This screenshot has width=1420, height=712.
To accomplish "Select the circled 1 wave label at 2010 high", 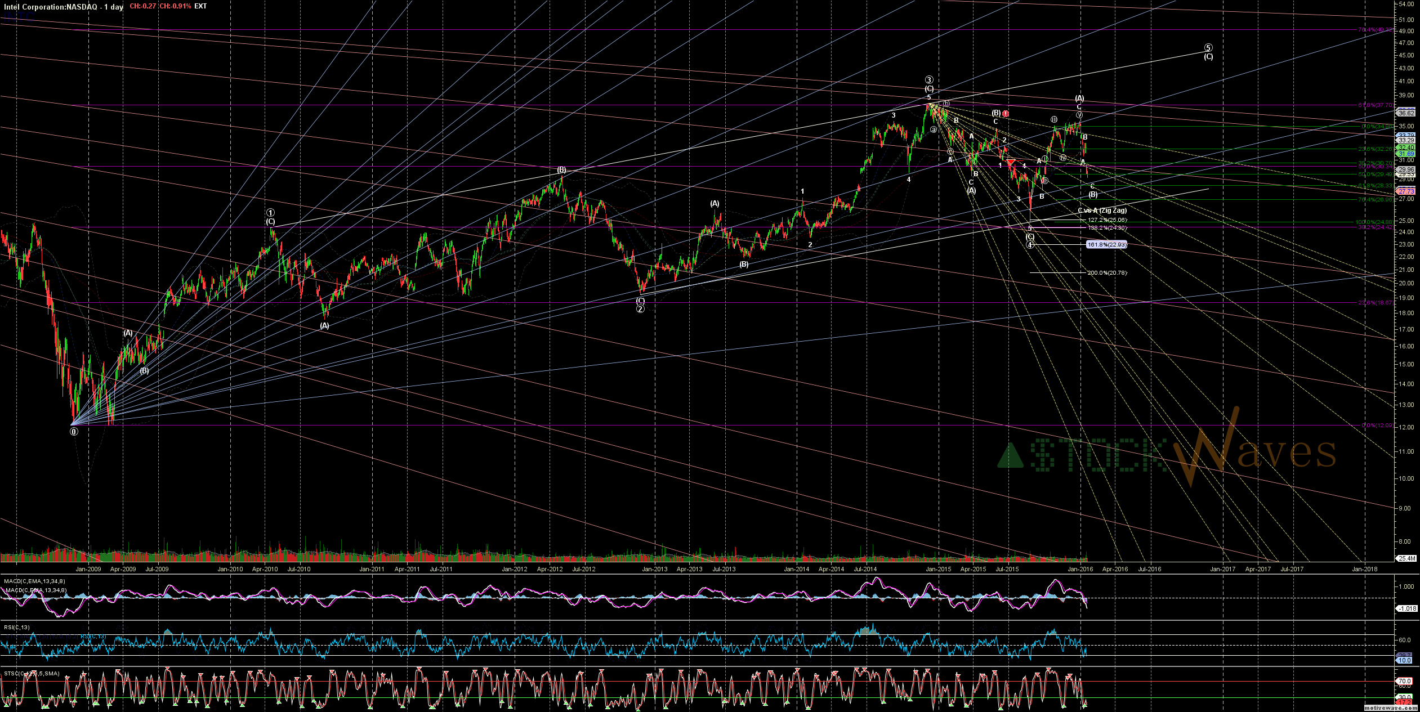I will 271,213.
